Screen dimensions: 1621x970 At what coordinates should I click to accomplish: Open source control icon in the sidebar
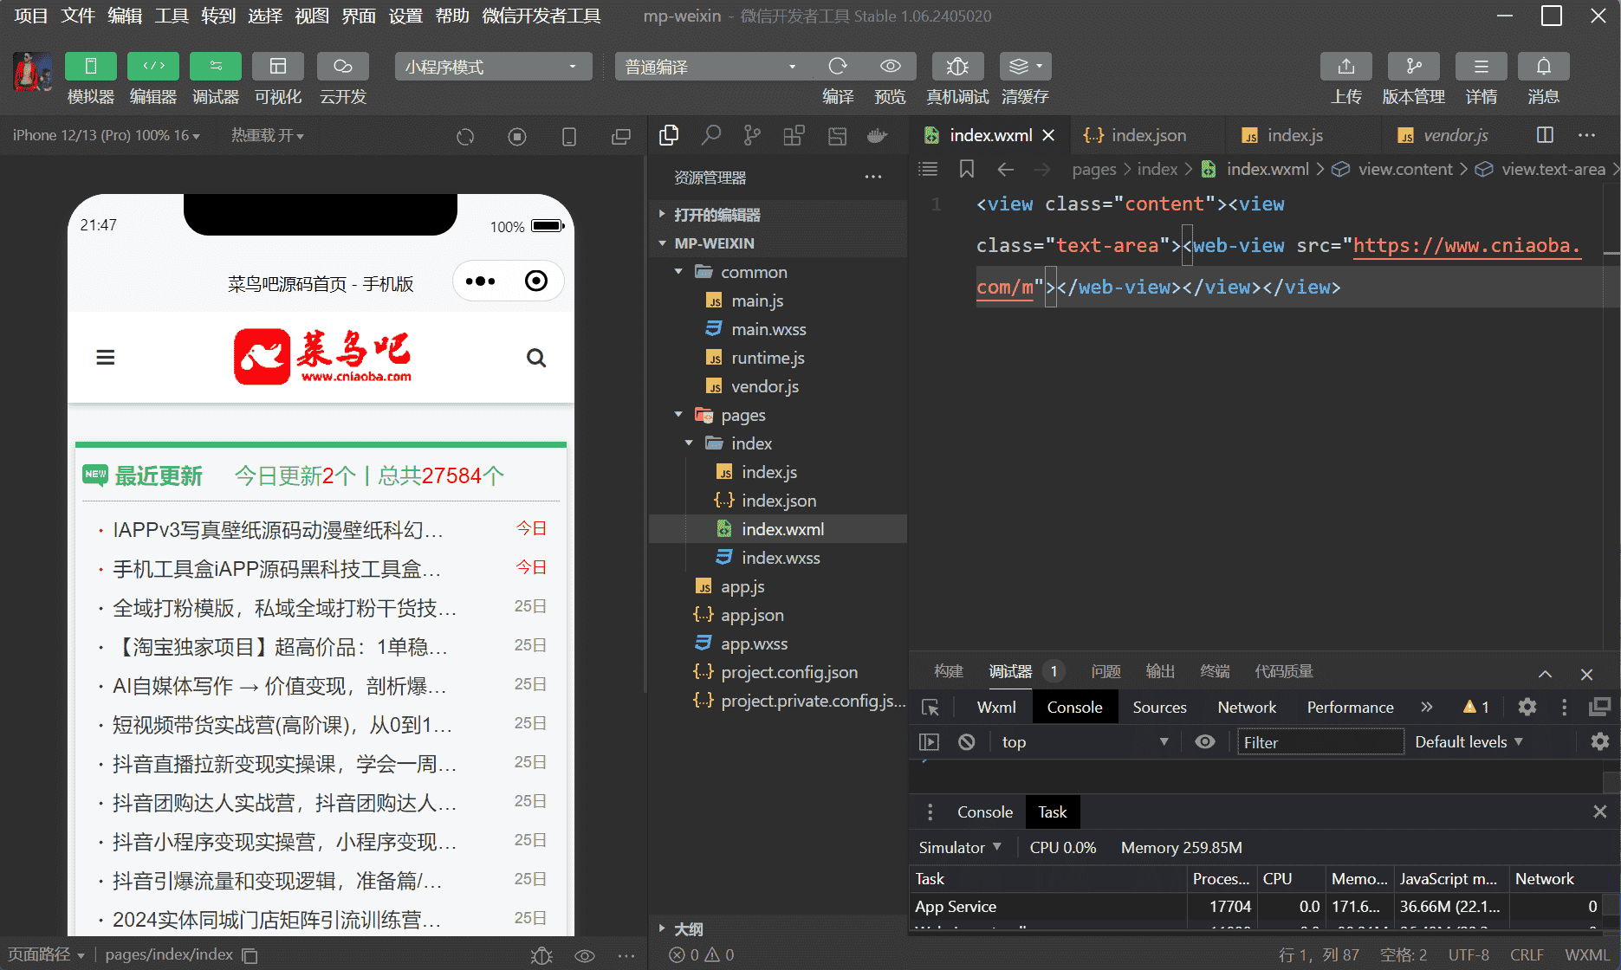point(752,135)
